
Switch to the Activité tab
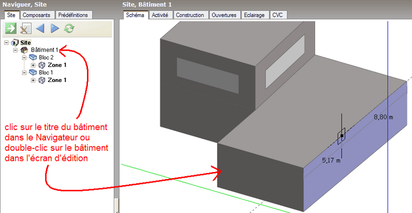click(x=161, y=15)
